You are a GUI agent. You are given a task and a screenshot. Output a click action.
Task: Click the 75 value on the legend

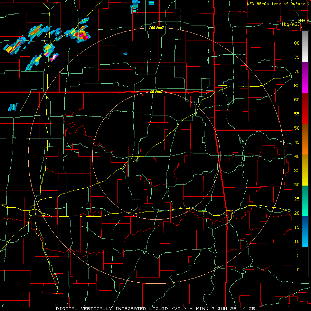297,57
